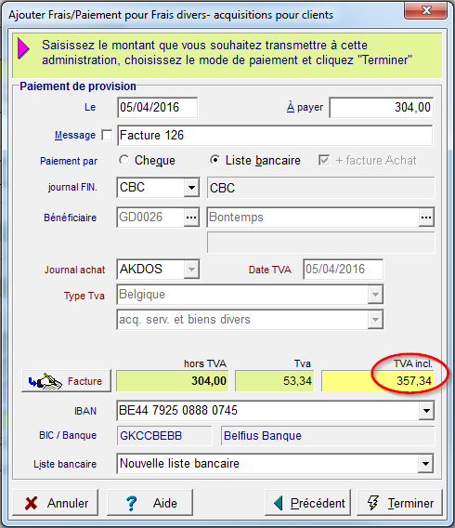Screen dimensions: 455x528
Task: Click the Facture 126 message field
Action: click(275, 136)
